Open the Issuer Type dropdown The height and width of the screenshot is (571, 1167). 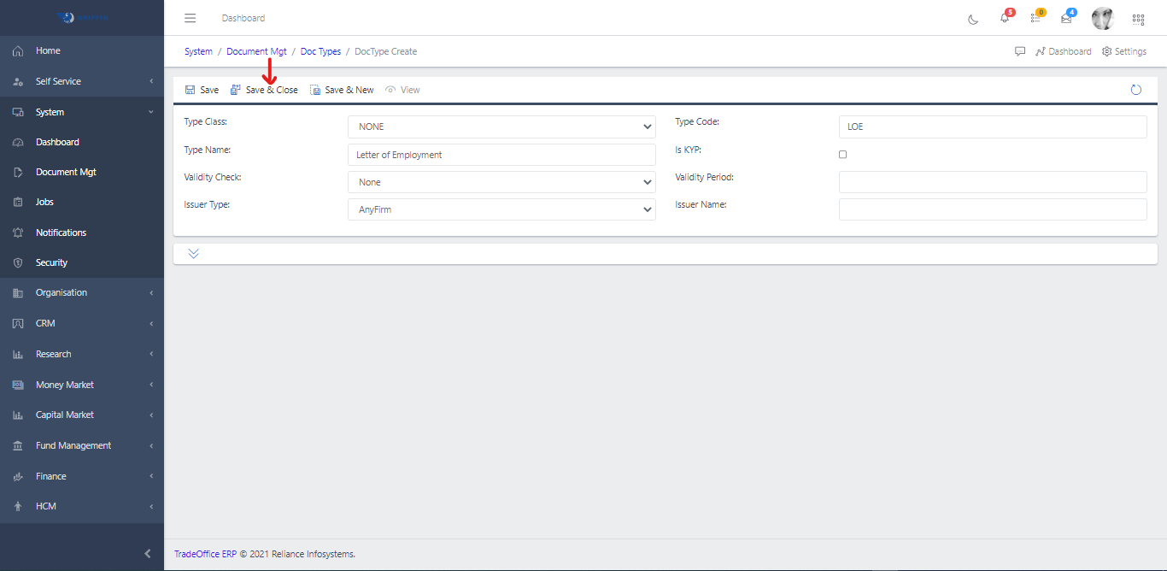click(501, 209)
